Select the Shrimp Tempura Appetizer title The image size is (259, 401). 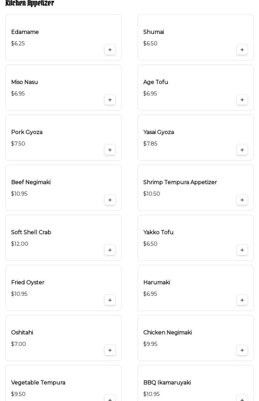(180, 182)
